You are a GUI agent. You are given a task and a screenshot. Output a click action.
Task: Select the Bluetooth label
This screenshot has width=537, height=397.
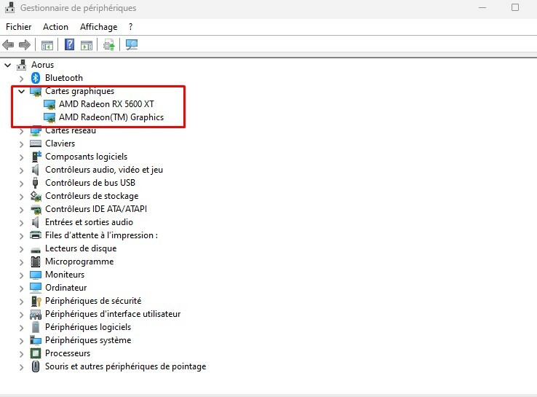[x=64, y=78]
